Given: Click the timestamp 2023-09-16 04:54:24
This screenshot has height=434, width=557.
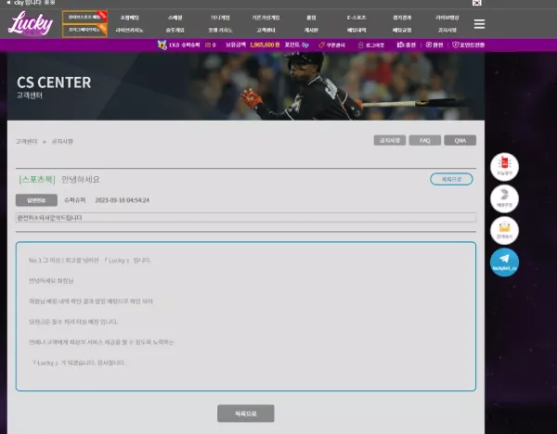Looking at the screenshot, I should [x=123, y=200].
